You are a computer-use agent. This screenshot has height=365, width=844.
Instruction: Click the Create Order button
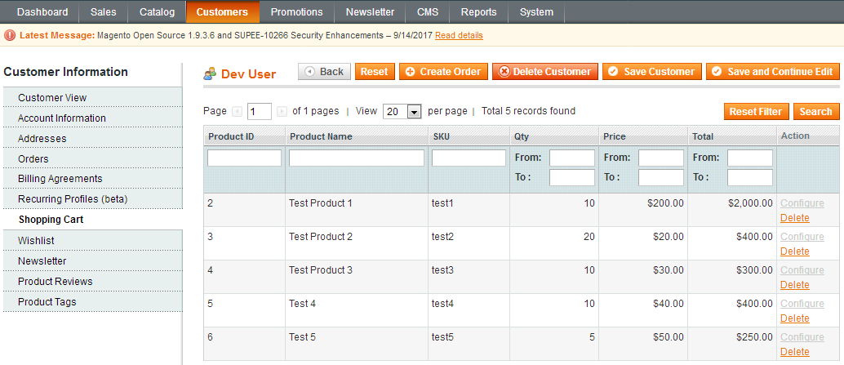(x=442, y=72)
